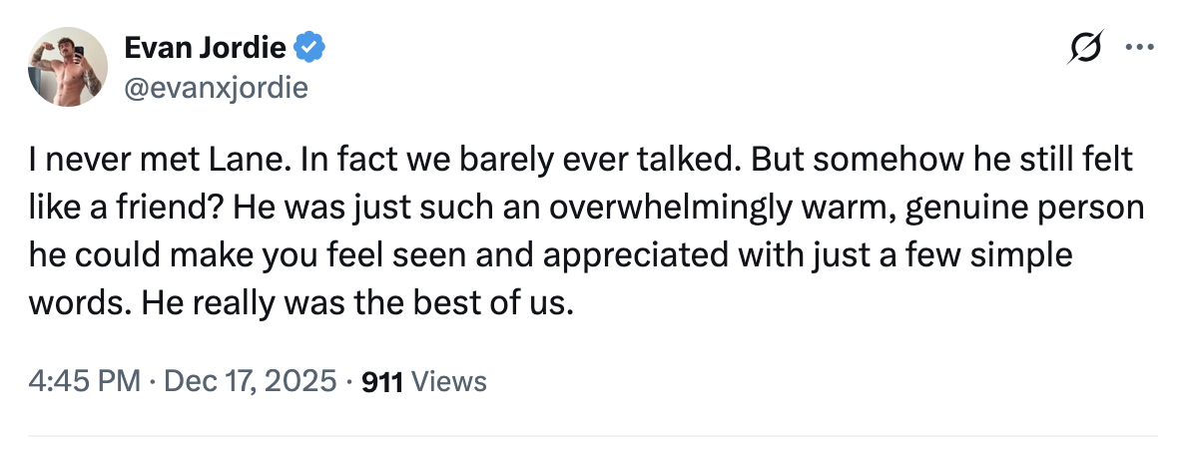The width and height of the screenshot is (1190, 449).
Task: Open Evan Jordie's profile picture
Action: (x=67, y=66)
